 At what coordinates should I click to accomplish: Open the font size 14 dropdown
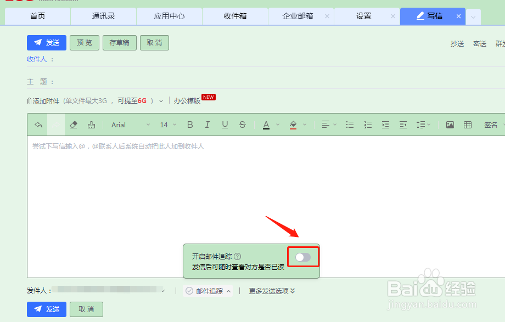pyautogui.click(x=168, y=125)
